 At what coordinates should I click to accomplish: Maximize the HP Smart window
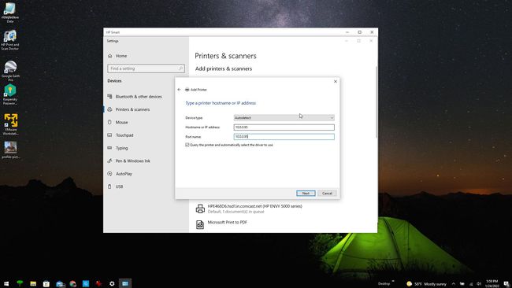point(359,32)
